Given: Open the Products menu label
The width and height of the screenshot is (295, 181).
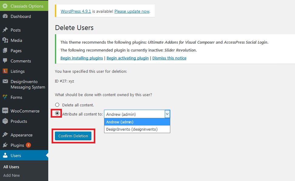Looking at the screenshot, I should coord(19,121).
